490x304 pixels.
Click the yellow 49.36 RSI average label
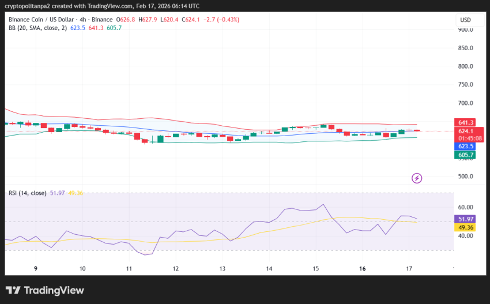pyautogui.click(x=466, y=228)
